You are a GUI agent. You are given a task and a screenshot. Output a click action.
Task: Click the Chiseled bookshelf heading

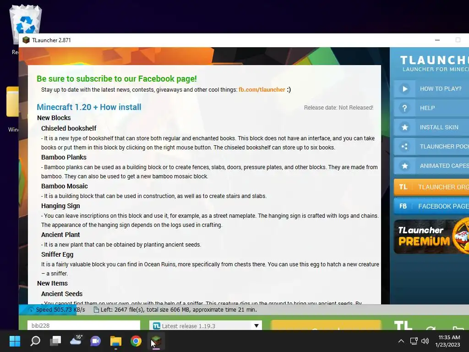coord(69,128)
